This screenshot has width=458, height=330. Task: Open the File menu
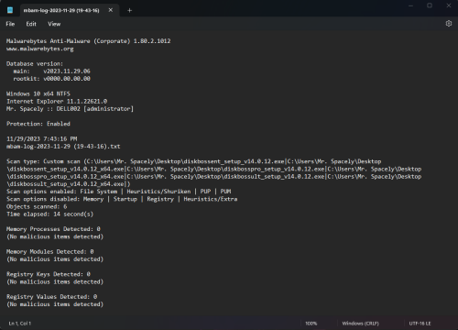(10, 24)
